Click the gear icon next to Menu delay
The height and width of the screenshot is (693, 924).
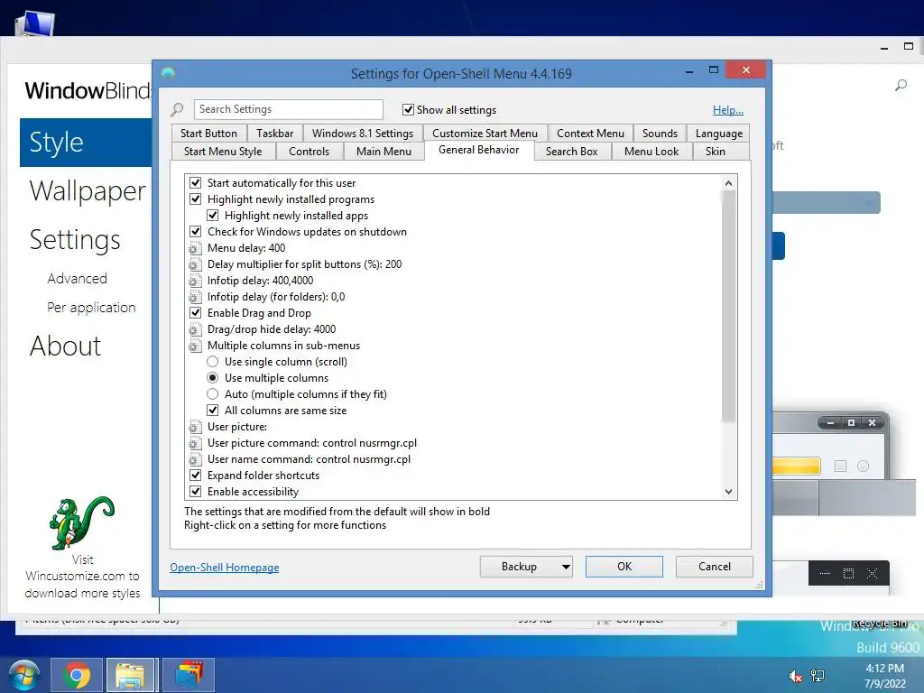point(195,248)
